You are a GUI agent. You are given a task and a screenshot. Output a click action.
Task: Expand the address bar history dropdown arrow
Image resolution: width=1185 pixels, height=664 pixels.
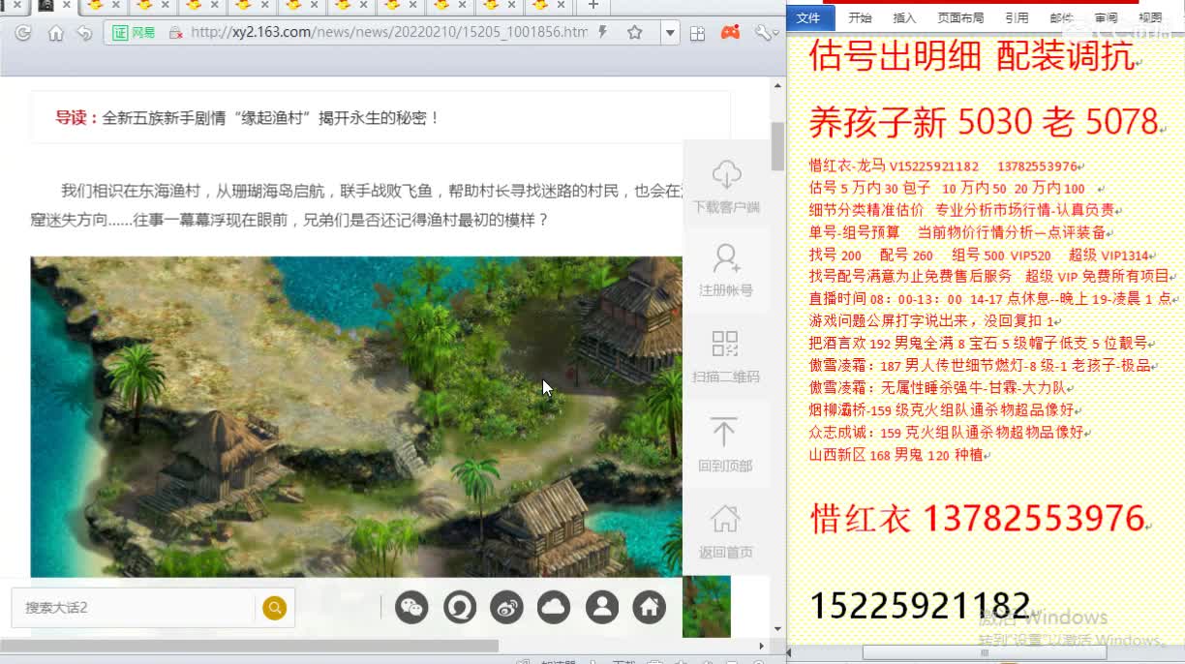(x=670, y=33)
